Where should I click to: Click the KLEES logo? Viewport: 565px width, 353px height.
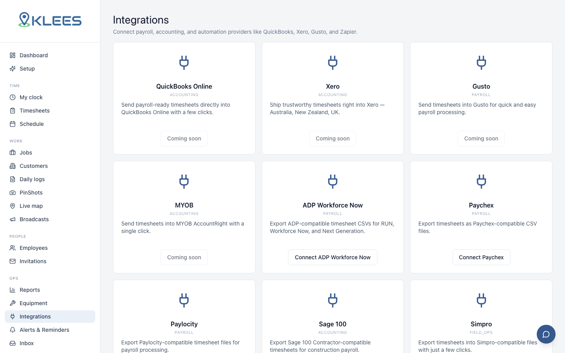[50, 20]
